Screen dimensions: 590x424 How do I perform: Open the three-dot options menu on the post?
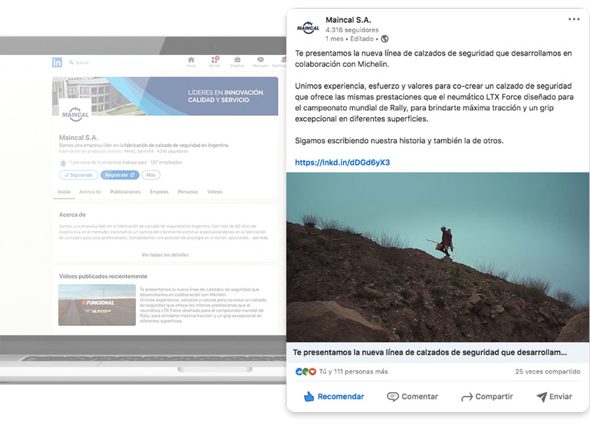click(574, 19)
